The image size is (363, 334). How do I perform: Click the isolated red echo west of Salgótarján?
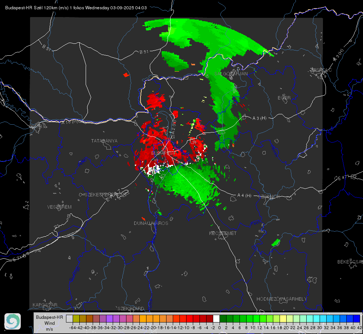(x=126, y=75)
